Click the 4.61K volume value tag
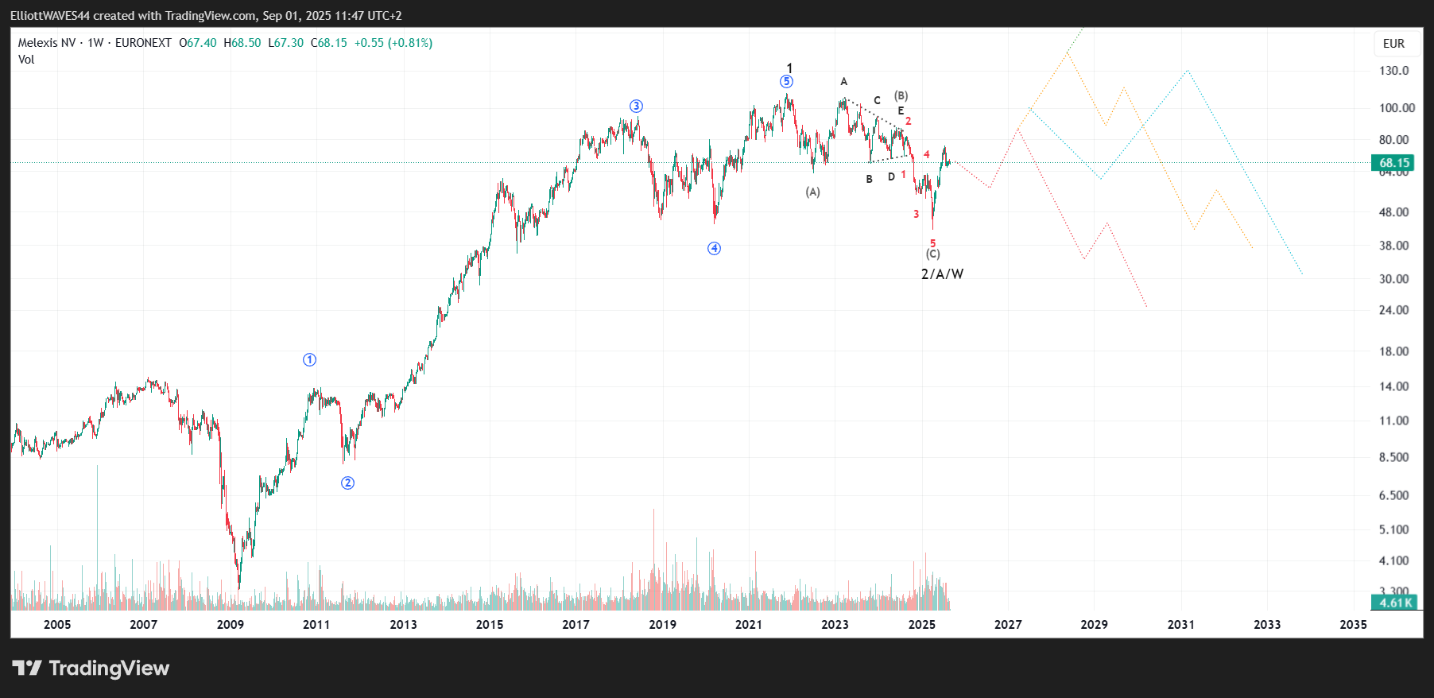1434x698 pixels. (1395, 603)
